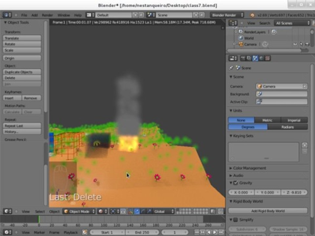
Task: Collapse the Units panel
Action: [x=231, y=110]
